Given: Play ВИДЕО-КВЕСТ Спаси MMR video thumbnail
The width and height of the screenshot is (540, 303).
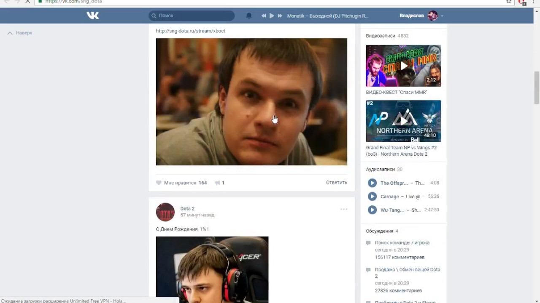Looking at the screenshot, I should click(x=403, y=66).
